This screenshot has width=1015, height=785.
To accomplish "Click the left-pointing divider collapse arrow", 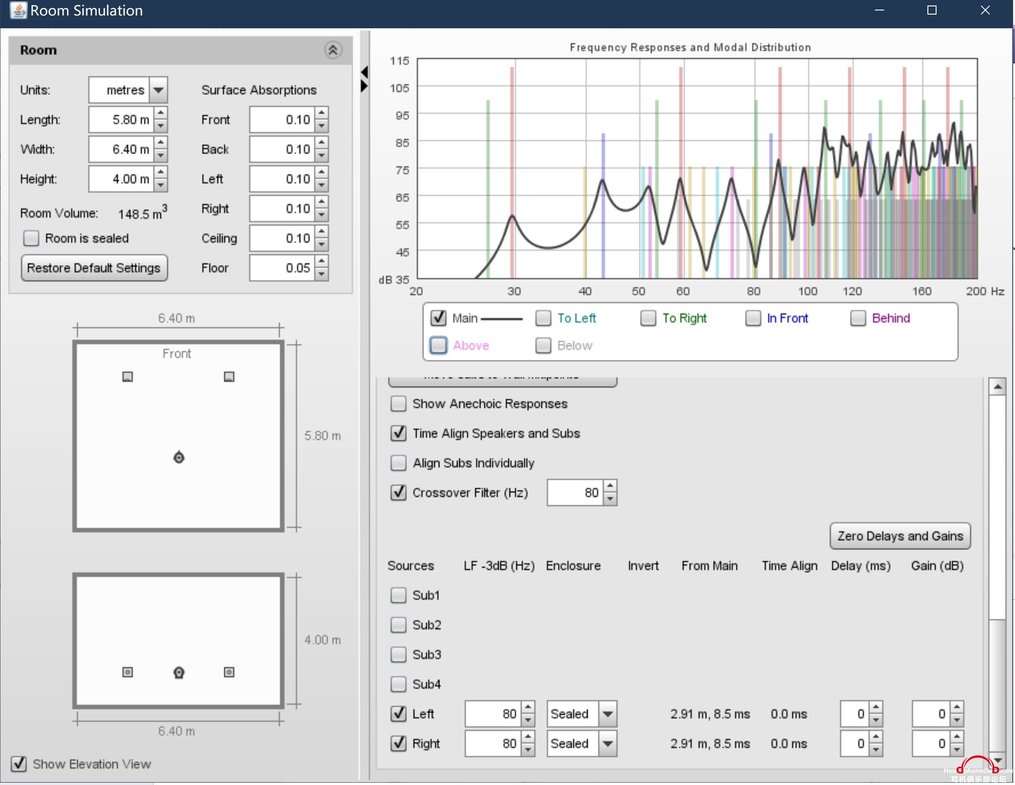I will (364, 72).
